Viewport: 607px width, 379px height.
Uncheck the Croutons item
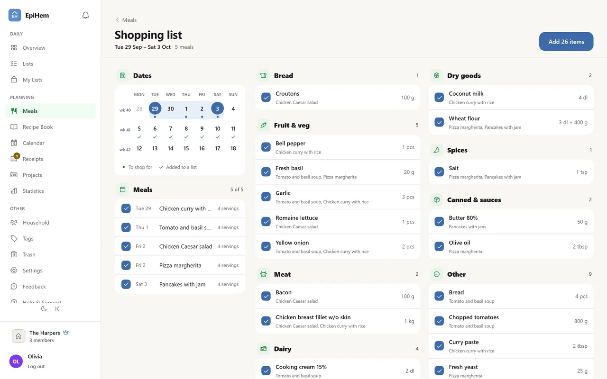click(x=266, y=98)
